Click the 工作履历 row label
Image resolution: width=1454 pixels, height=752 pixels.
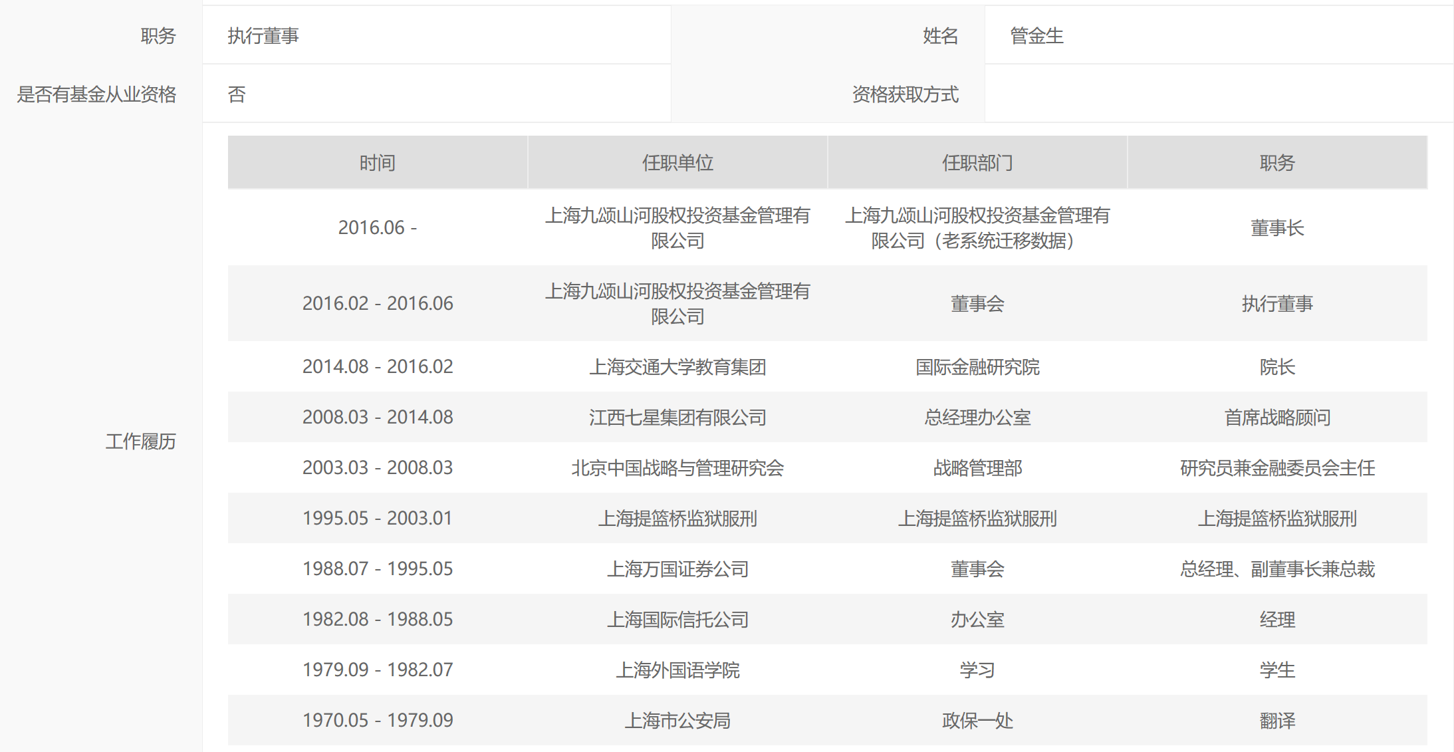pos(140,441)
